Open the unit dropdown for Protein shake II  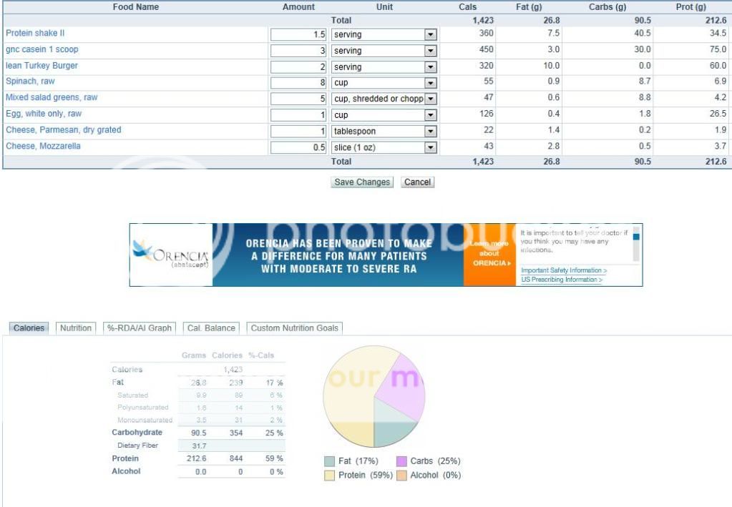pos(430,34)
